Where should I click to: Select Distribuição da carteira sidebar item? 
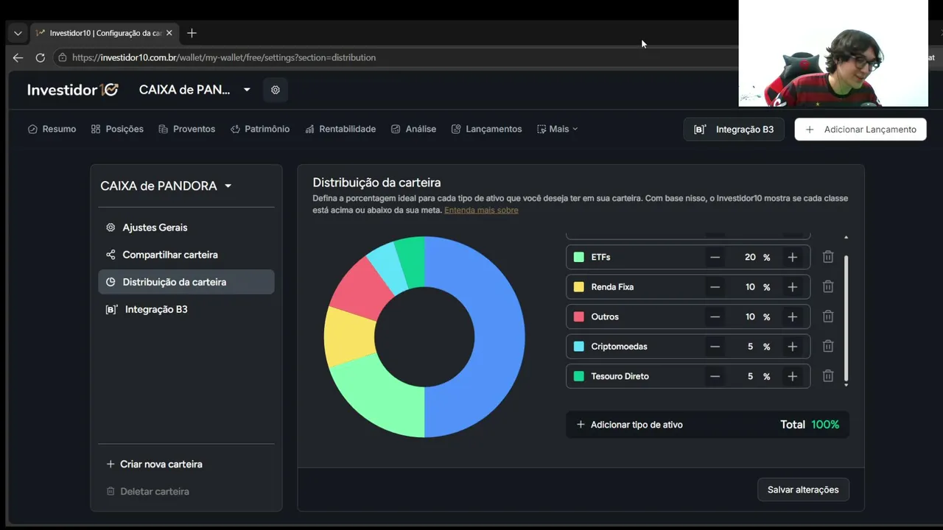[x=186, y=282]
